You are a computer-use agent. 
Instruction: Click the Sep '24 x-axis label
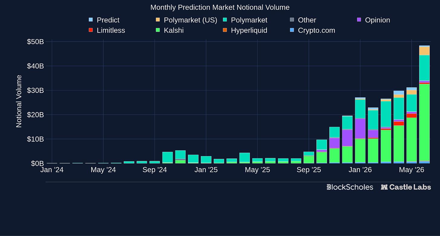tap(155, 170)
